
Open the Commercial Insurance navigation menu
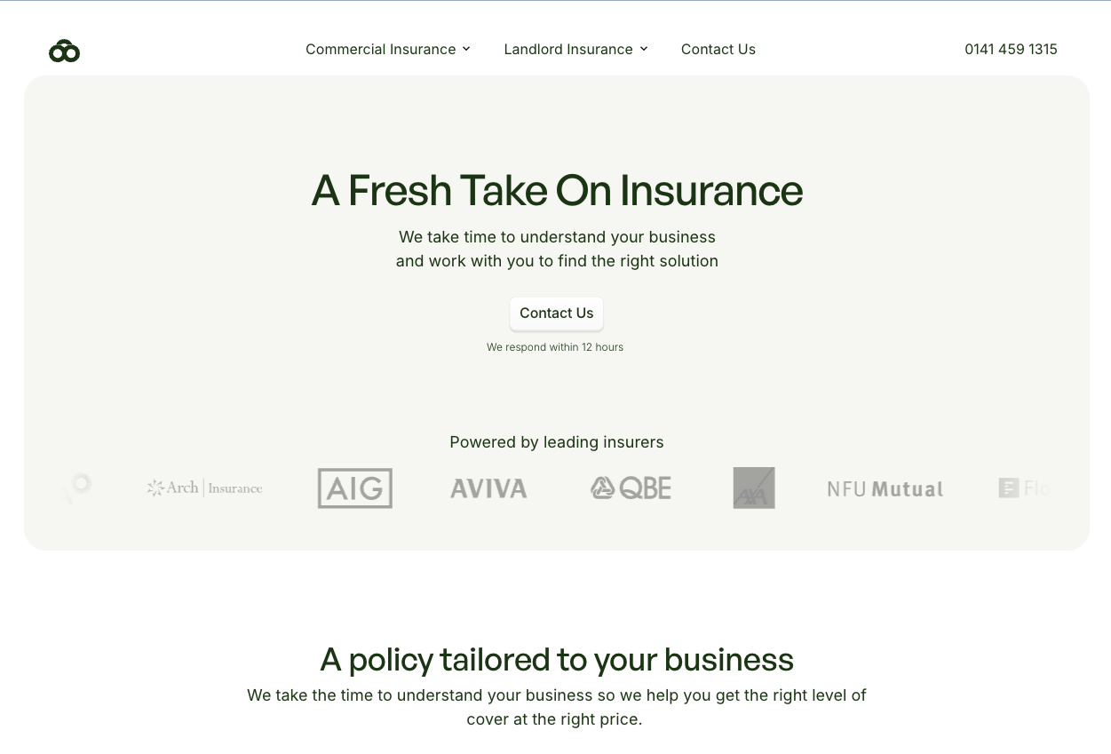(x=380, y=49)
